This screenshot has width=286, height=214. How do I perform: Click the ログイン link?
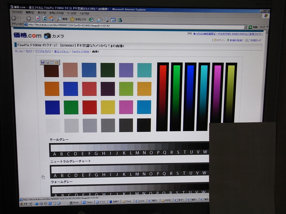click(x=219, y=40)
